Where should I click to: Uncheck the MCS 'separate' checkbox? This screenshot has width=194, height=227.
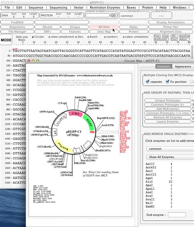147,82
